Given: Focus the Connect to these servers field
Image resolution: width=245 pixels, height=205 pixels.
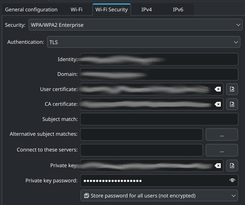Looking at the screenshot, I should click(142, 150).
